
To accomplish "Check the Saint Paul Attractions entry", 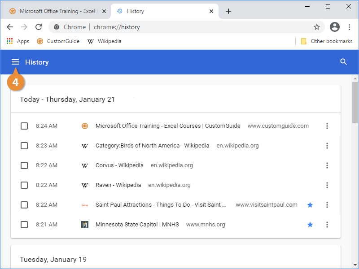I will coord(24,205).
